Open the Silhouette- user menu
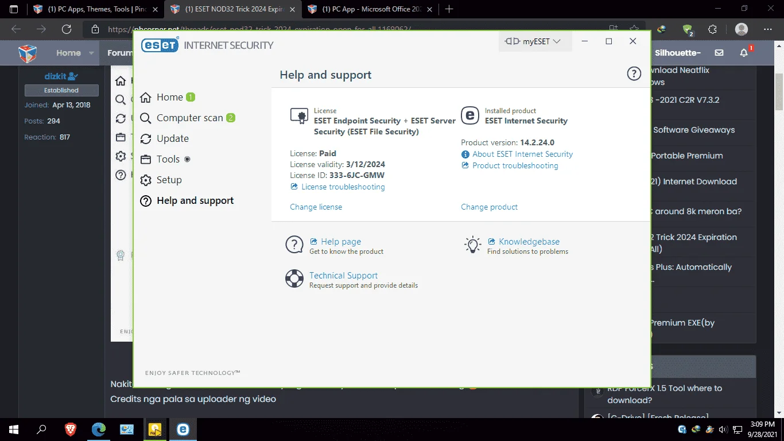Screen dimensions: 784x441 (678, 53)
